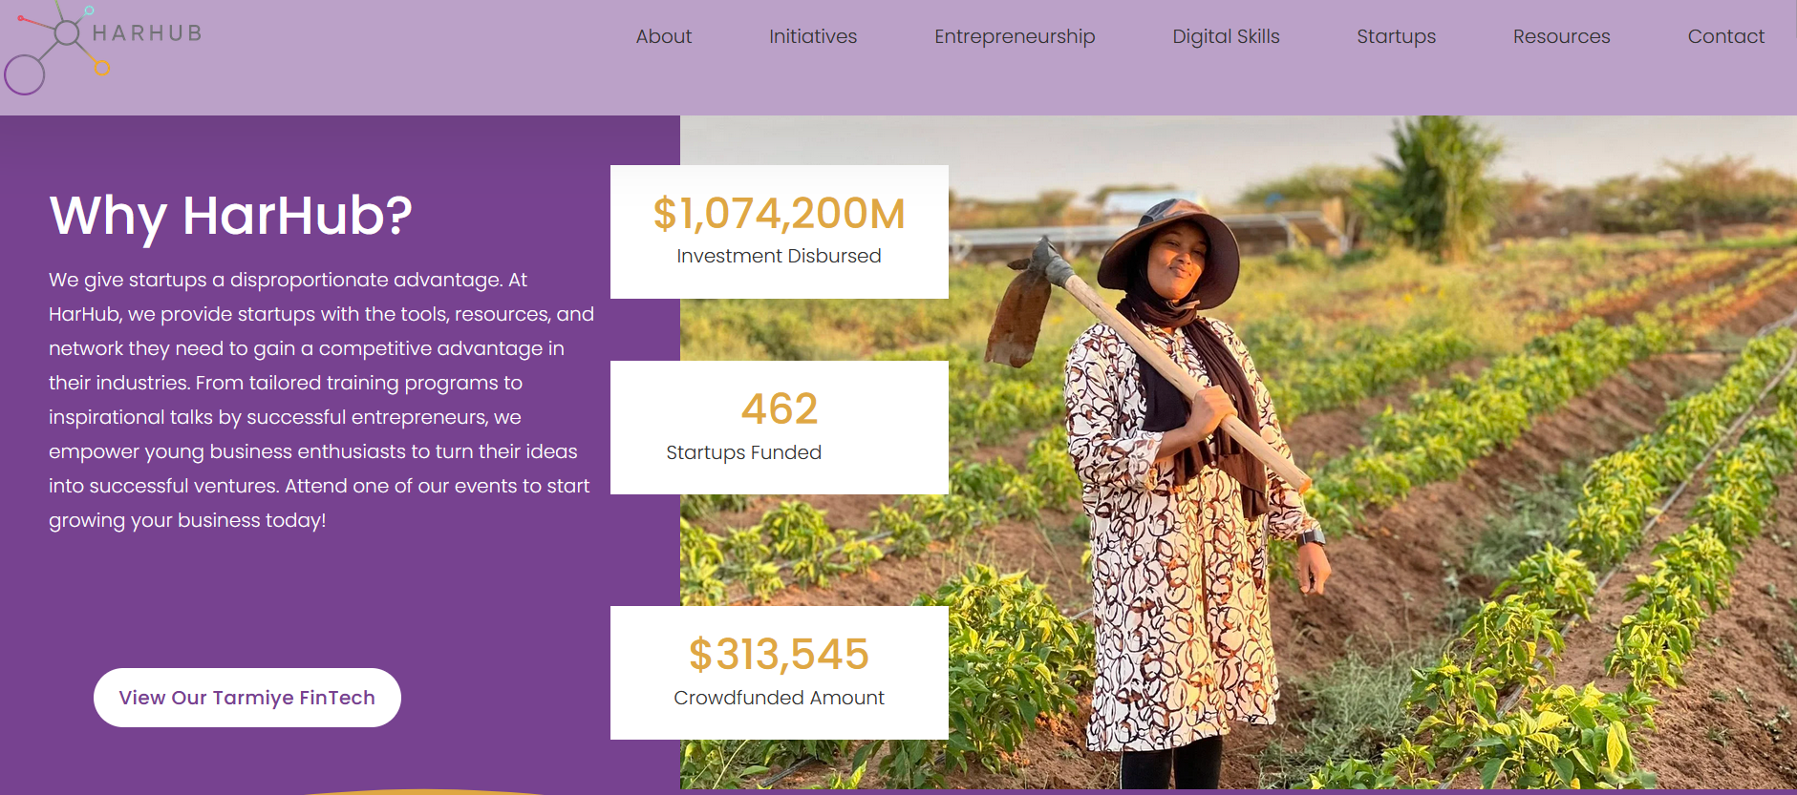Open the About menu item
Viewport: 1797px width, 795px height.
(x=663, y=36)
